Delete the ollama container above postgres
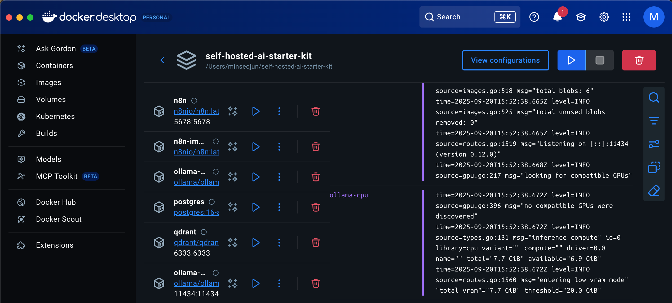The height and width of the screenshot is (303, 672). (x=316, y=177)
